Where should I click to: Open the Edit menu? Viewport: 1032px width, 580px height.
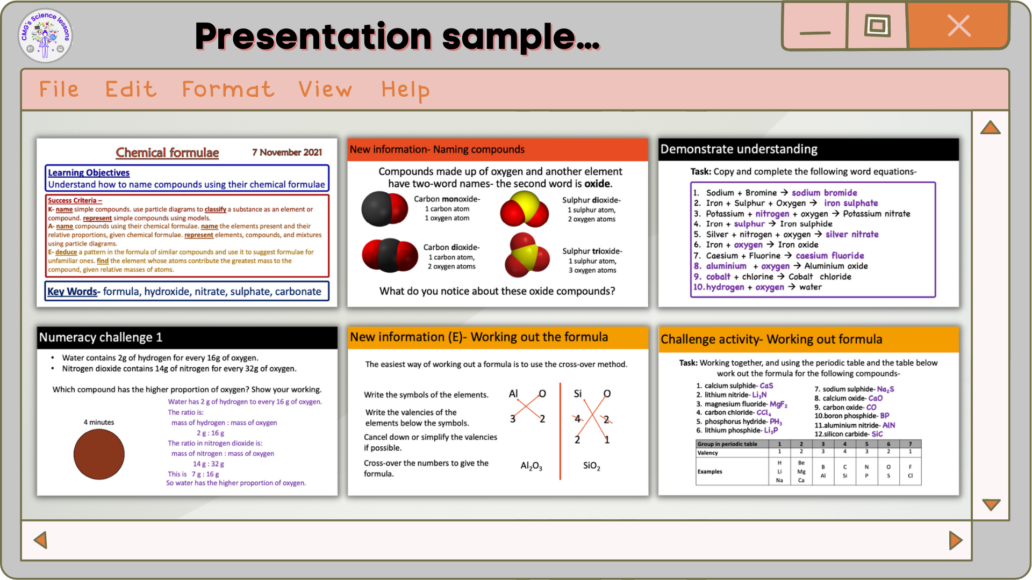(131, 89)
